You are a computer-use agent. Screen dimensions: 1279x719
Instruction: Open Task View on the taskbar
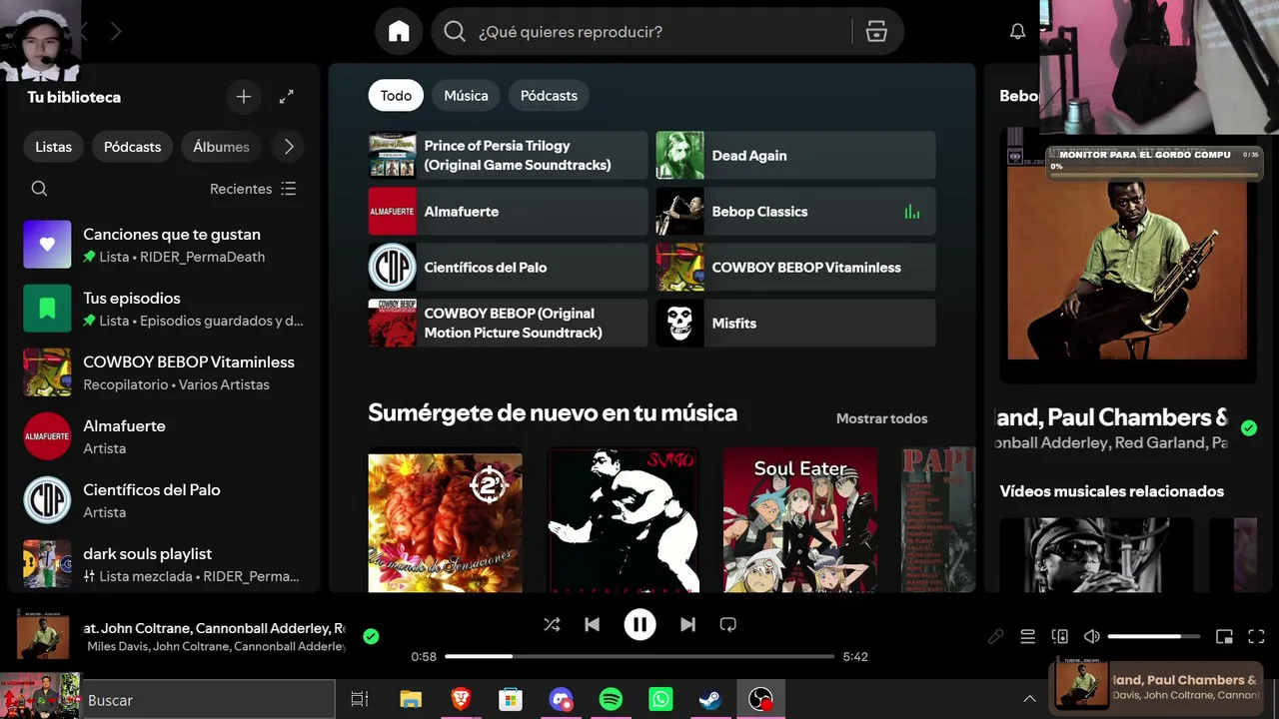tap(360, 700)
